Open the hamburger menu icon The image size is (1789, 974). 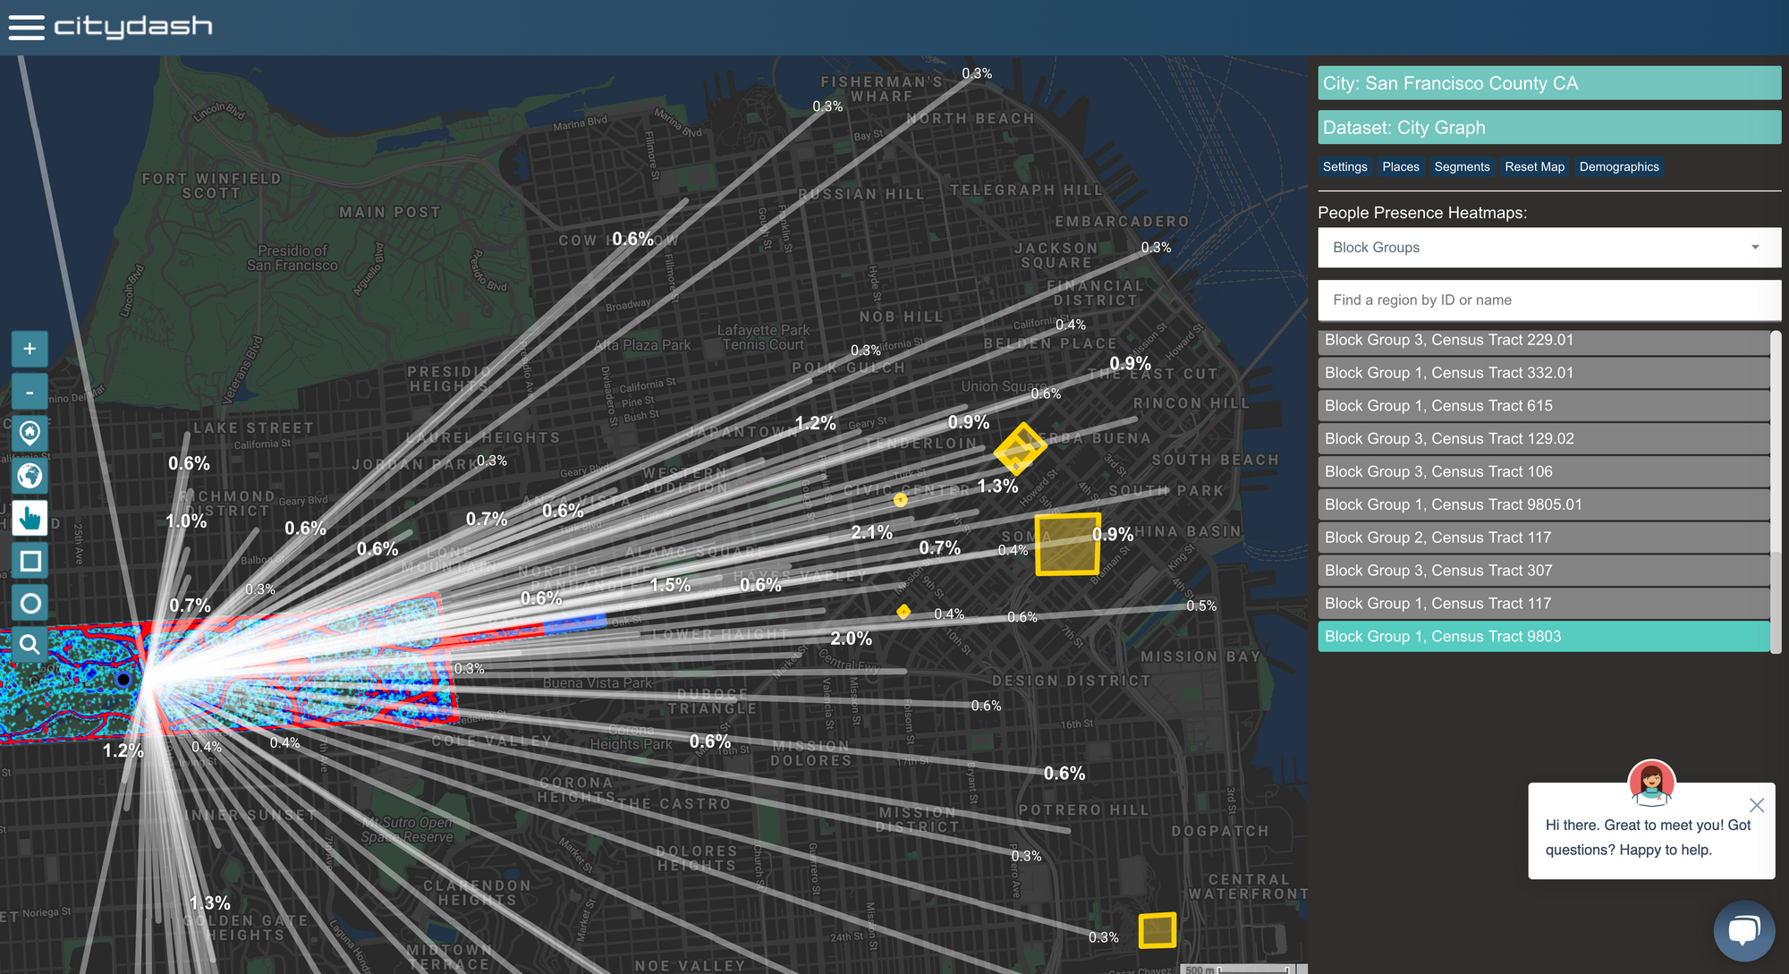26,27
